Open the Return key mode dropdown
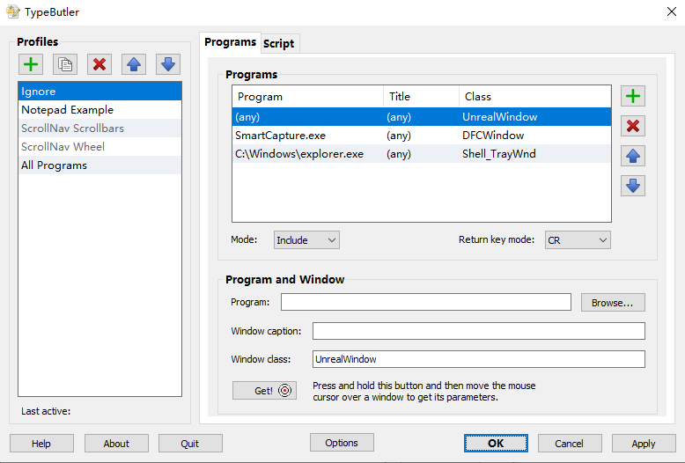This screenshot has height=463, width=685. [578, 239]
